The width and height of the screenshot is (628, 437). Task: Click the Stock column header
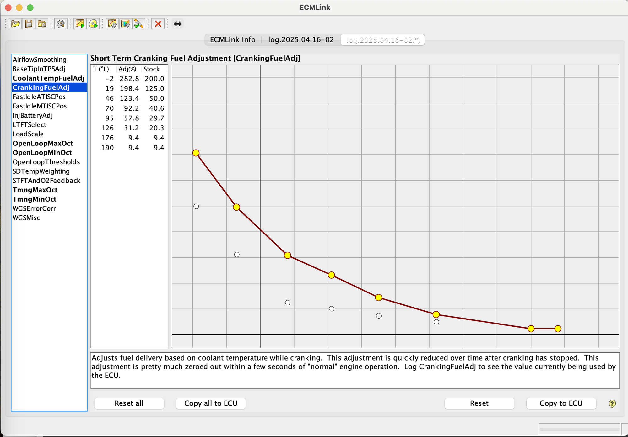[x=154, y=69]
